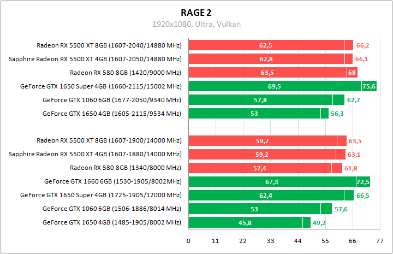Click the green bar value 57,8
Image resolution: width=393 pixels, height=254 pixels.
tap(260, 100)
